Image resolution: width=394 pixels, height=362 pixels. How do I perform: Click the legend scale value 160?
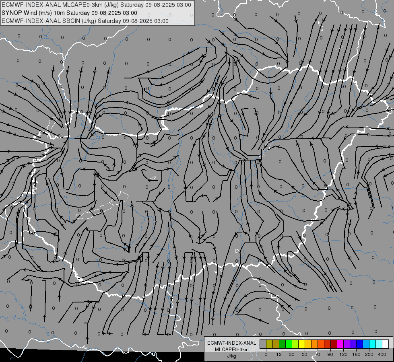[x=356, y=354]
